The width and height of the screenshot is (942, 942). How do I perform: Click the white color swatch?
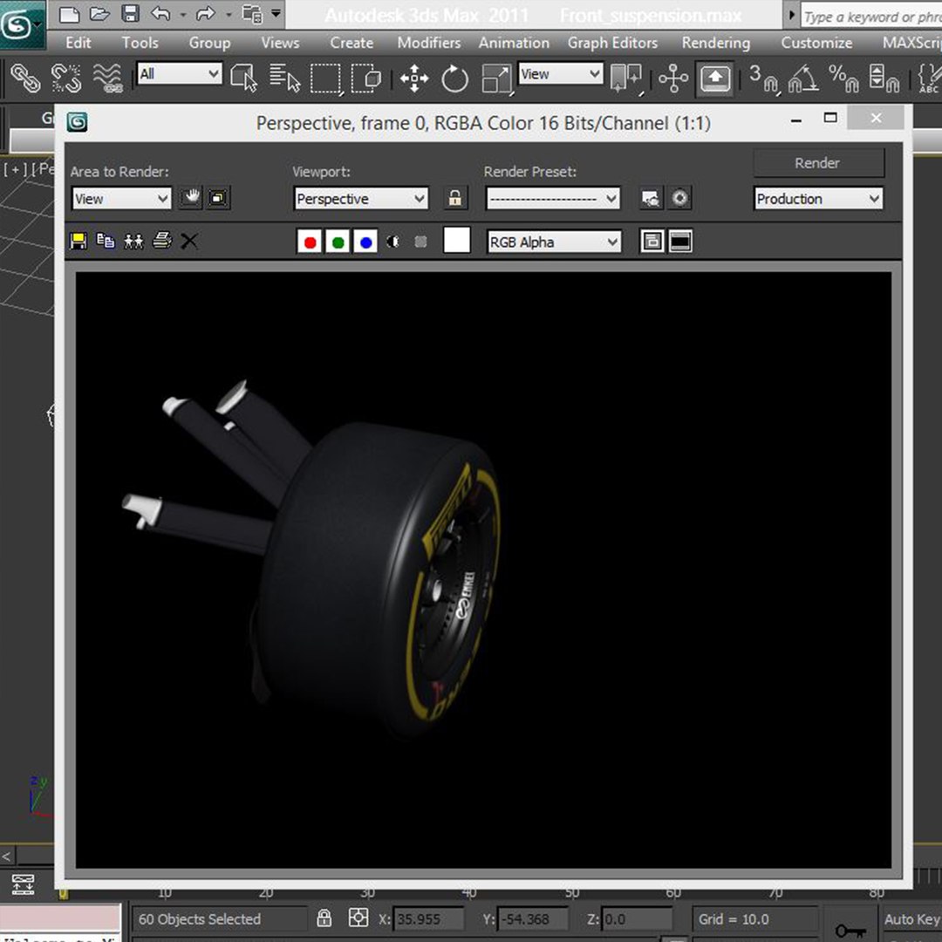(x=456, y=241)
